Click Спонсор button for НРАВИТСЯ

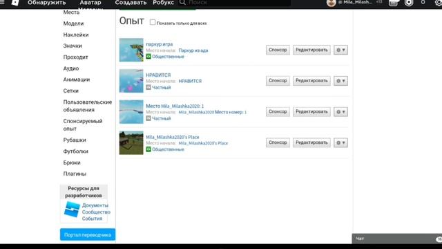click(x=278, y=81)
